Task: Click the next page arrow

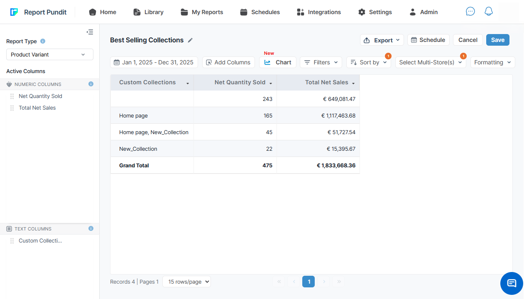Action: click(324, 282)
